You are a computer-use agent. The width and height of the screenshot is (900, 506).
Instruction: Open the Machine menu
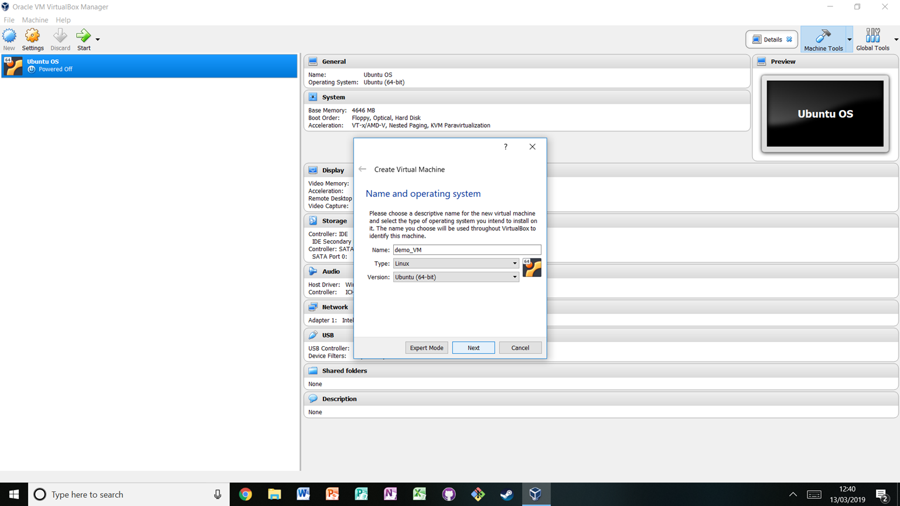click(x=35, y=19)
